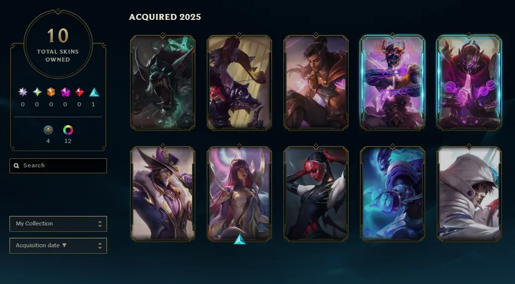Click the legacy emblem icon above 4
Viewport: 515px width, 284px height.
[48, 130]
